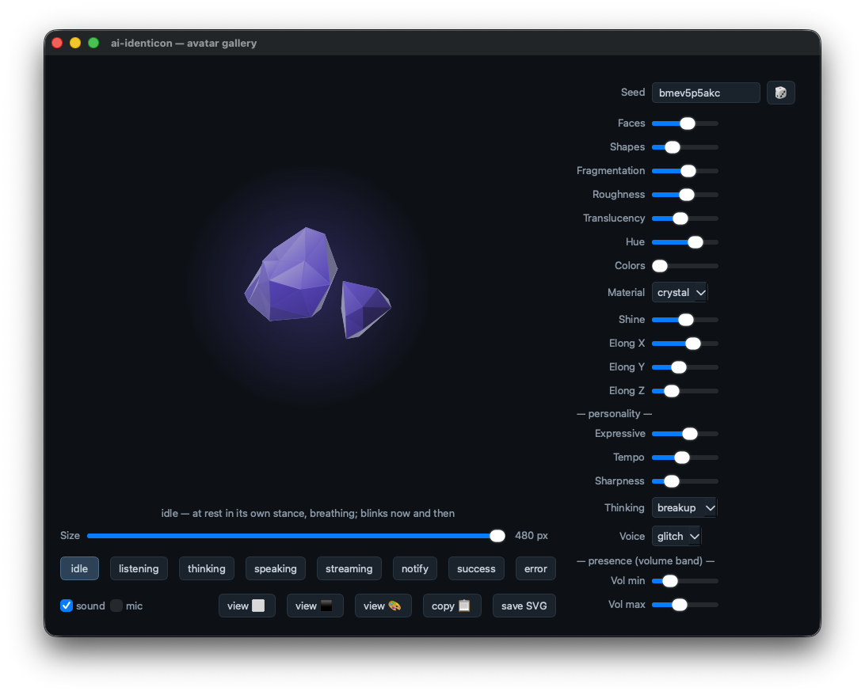
Task: Open the Voice dropdown
Action: click(x=676, y=536)
